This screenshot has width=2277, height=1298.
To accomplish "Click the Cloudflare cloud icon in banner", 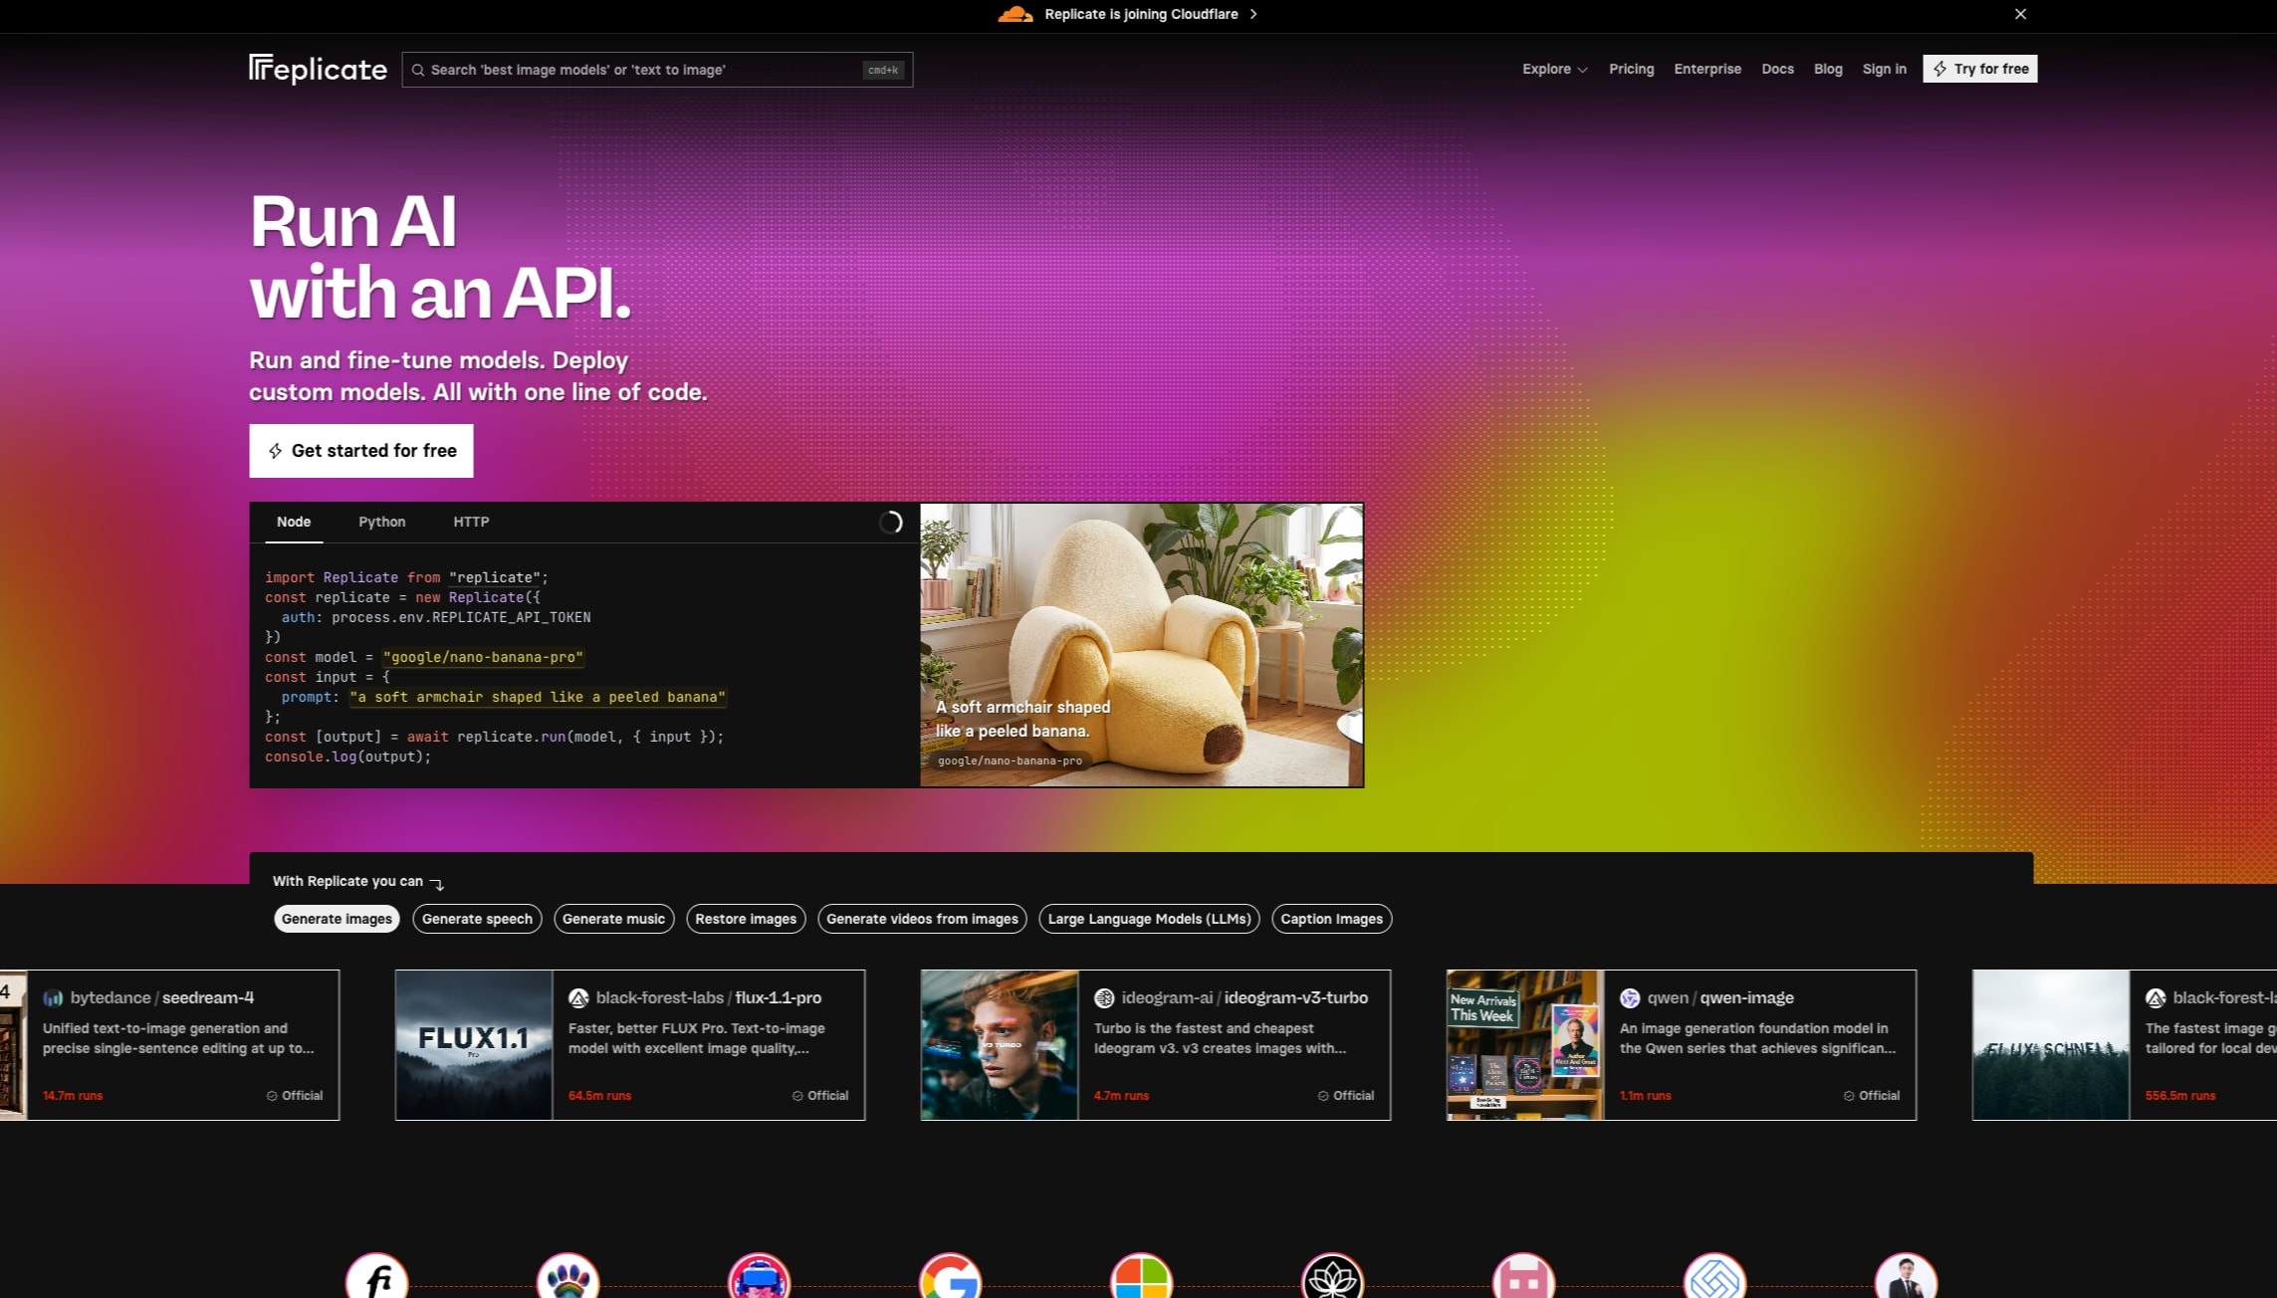I will click(1015, 14).
